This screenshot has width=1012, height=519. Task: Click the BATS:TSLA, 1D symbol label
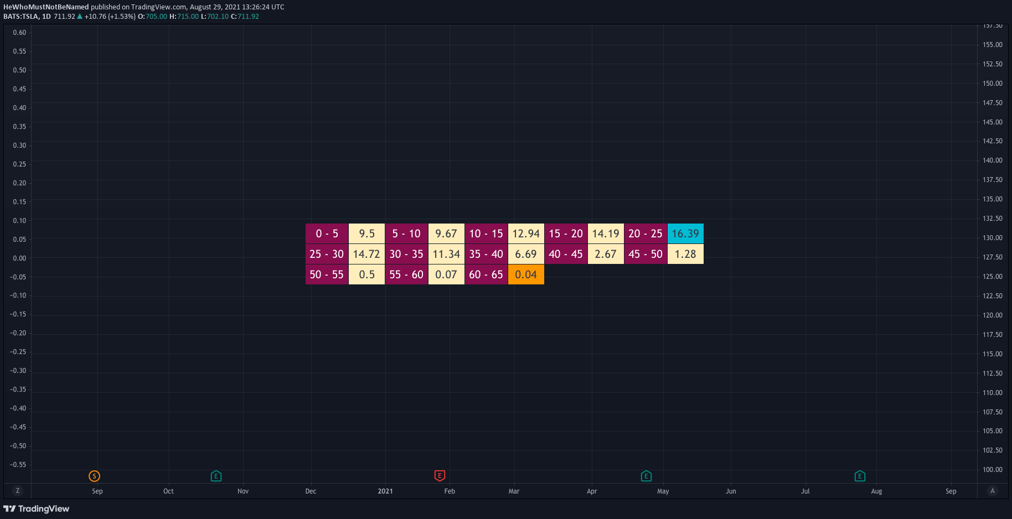pyautogui.click(x=27, y=17)
